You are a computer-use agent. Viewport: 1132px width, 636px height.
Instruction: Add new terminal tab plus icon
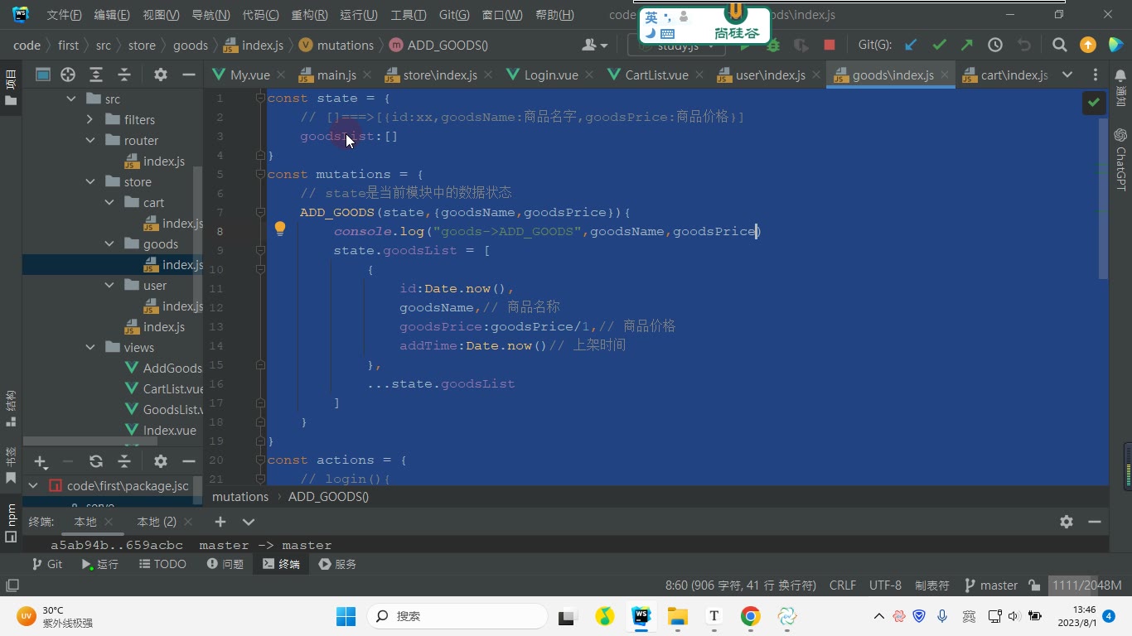[220, 522]
